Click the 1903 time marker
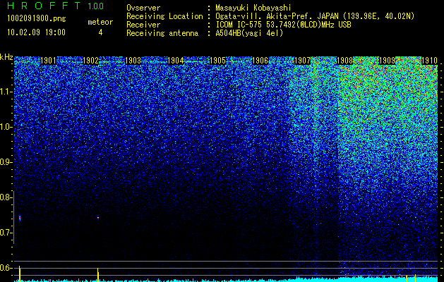Screen dimensions: 444x282 133,61
